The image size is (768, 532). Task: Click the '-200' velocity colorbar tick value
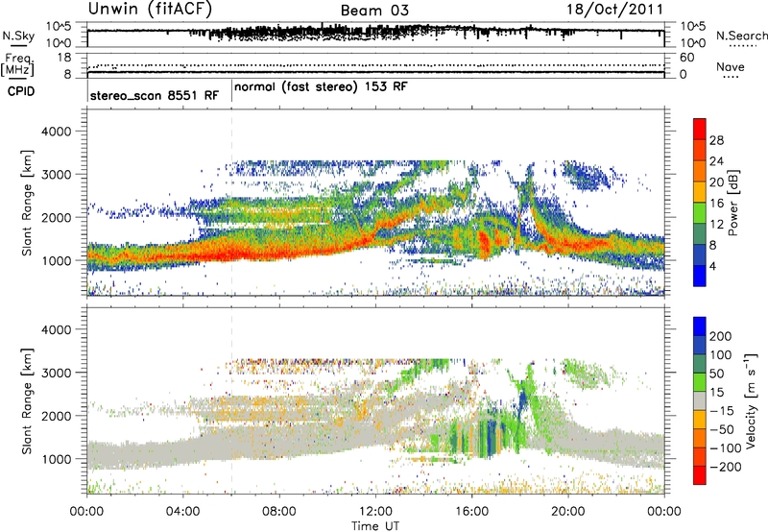pos(725,467)
